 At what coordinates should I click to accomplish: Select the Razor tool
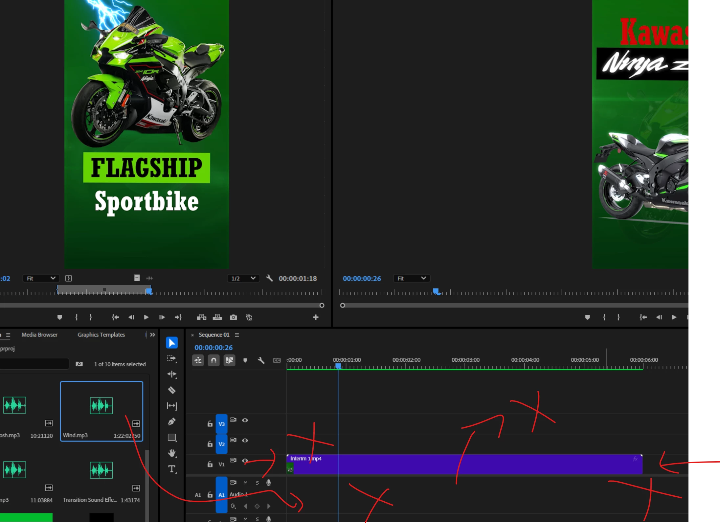(172, 390)
